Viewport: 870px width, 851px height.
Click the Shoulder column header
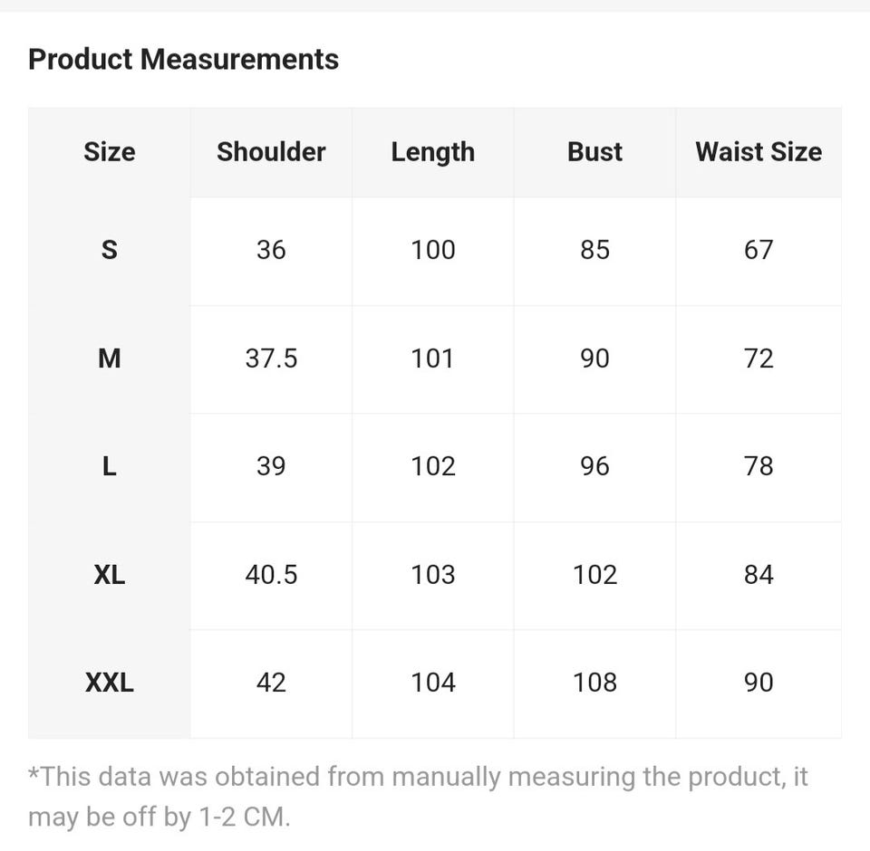click(271, 152)
